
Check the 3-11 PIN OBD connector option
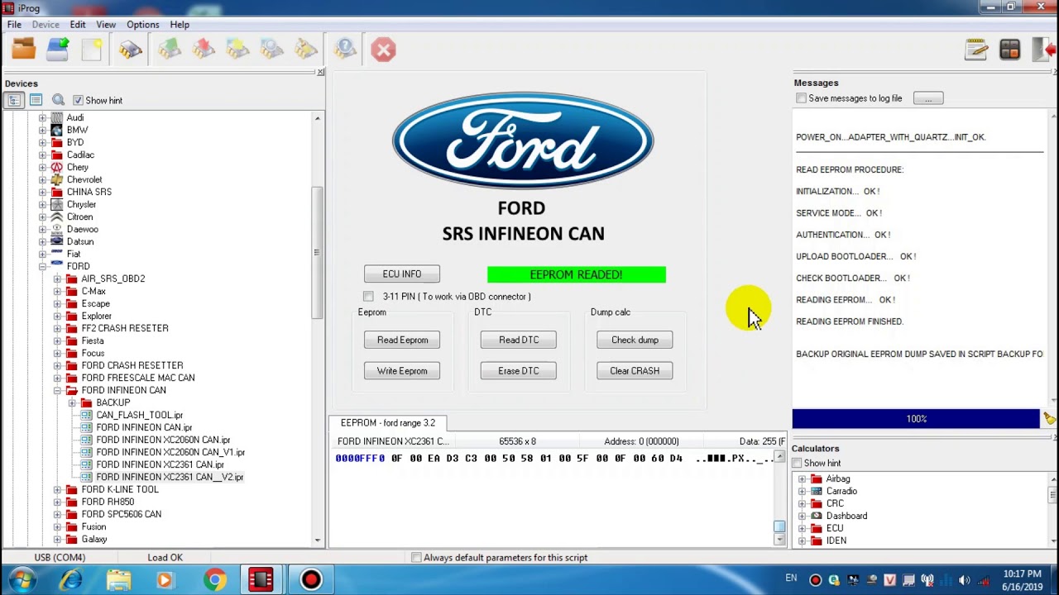click(x=368, y=296)
